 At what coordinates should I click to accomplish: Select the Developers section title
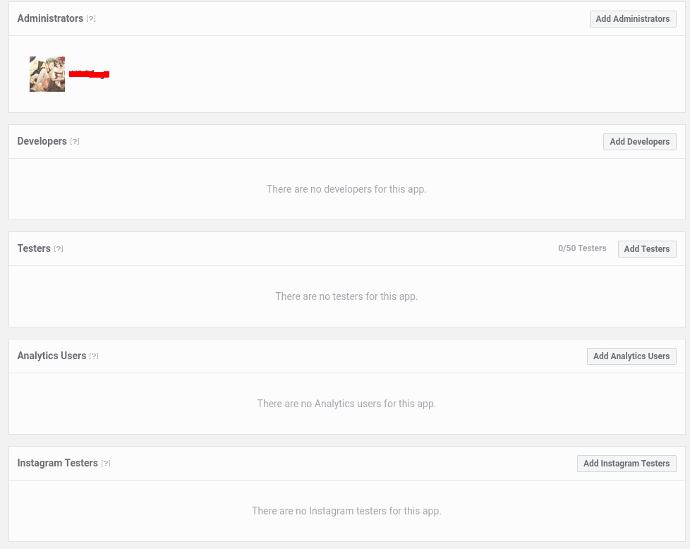click(42, 141)
